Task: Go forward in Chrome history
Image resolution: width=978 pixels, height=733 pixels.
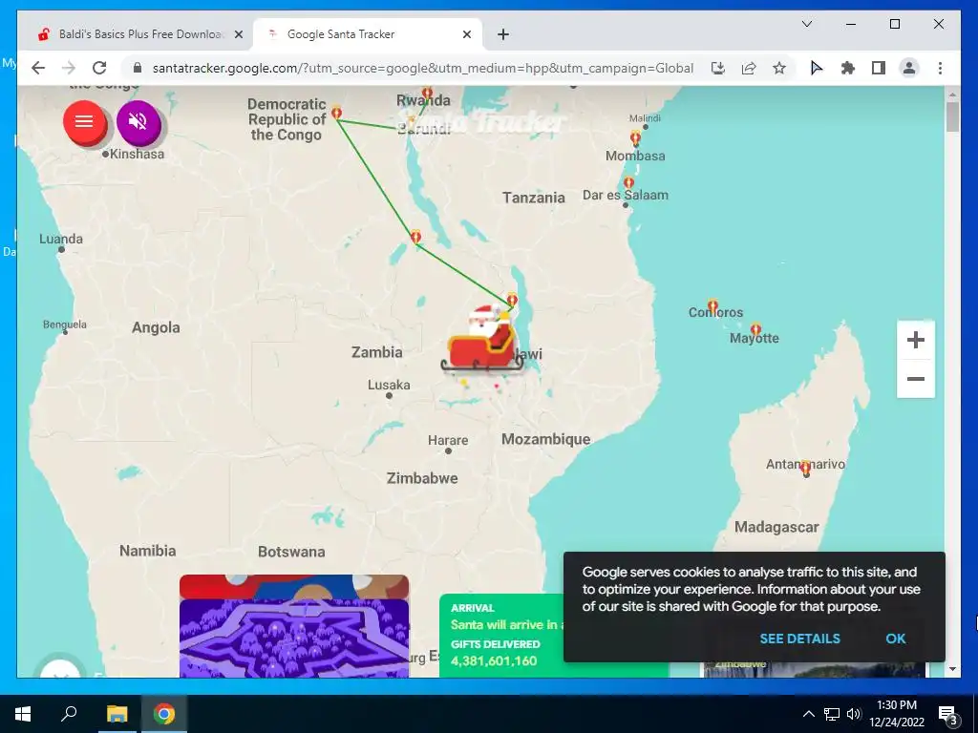Action: [x=69, y=68]
